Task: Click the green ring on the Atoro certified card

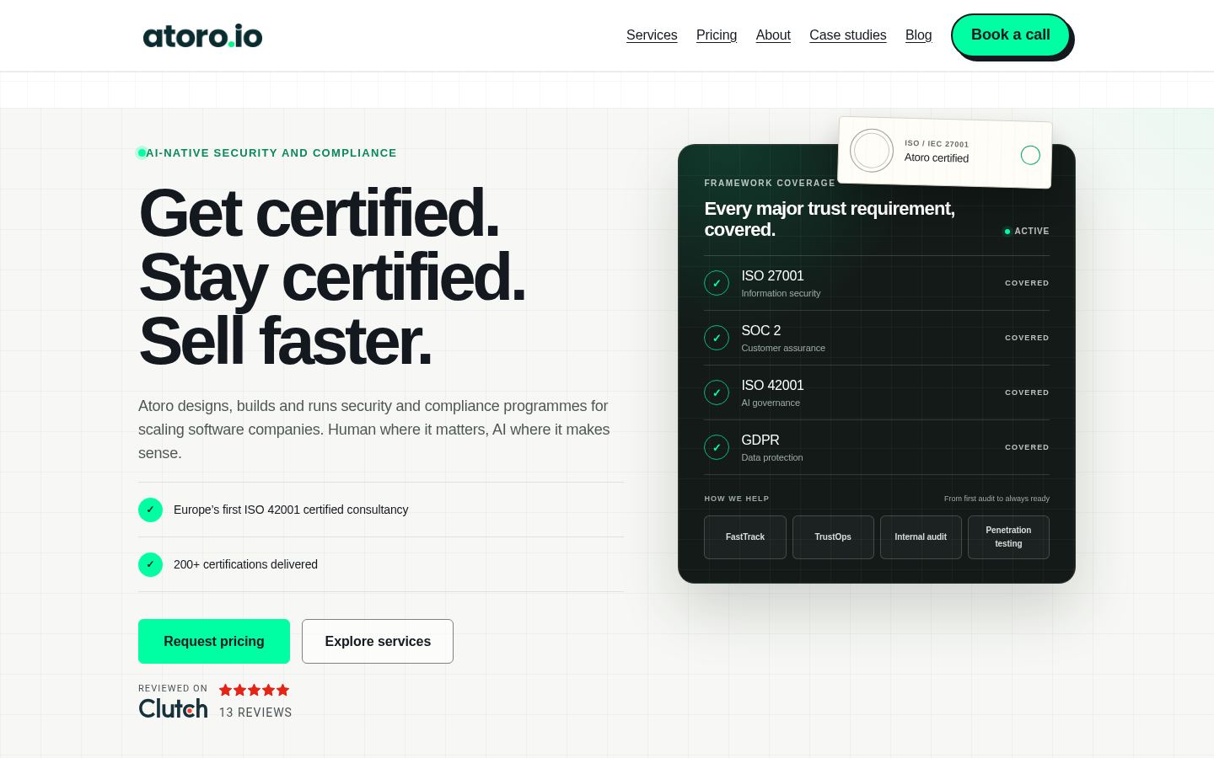Action: [1030, 155]
